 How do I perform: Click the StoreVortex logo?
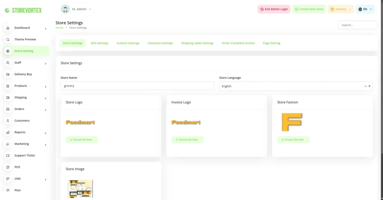[23, 10]
